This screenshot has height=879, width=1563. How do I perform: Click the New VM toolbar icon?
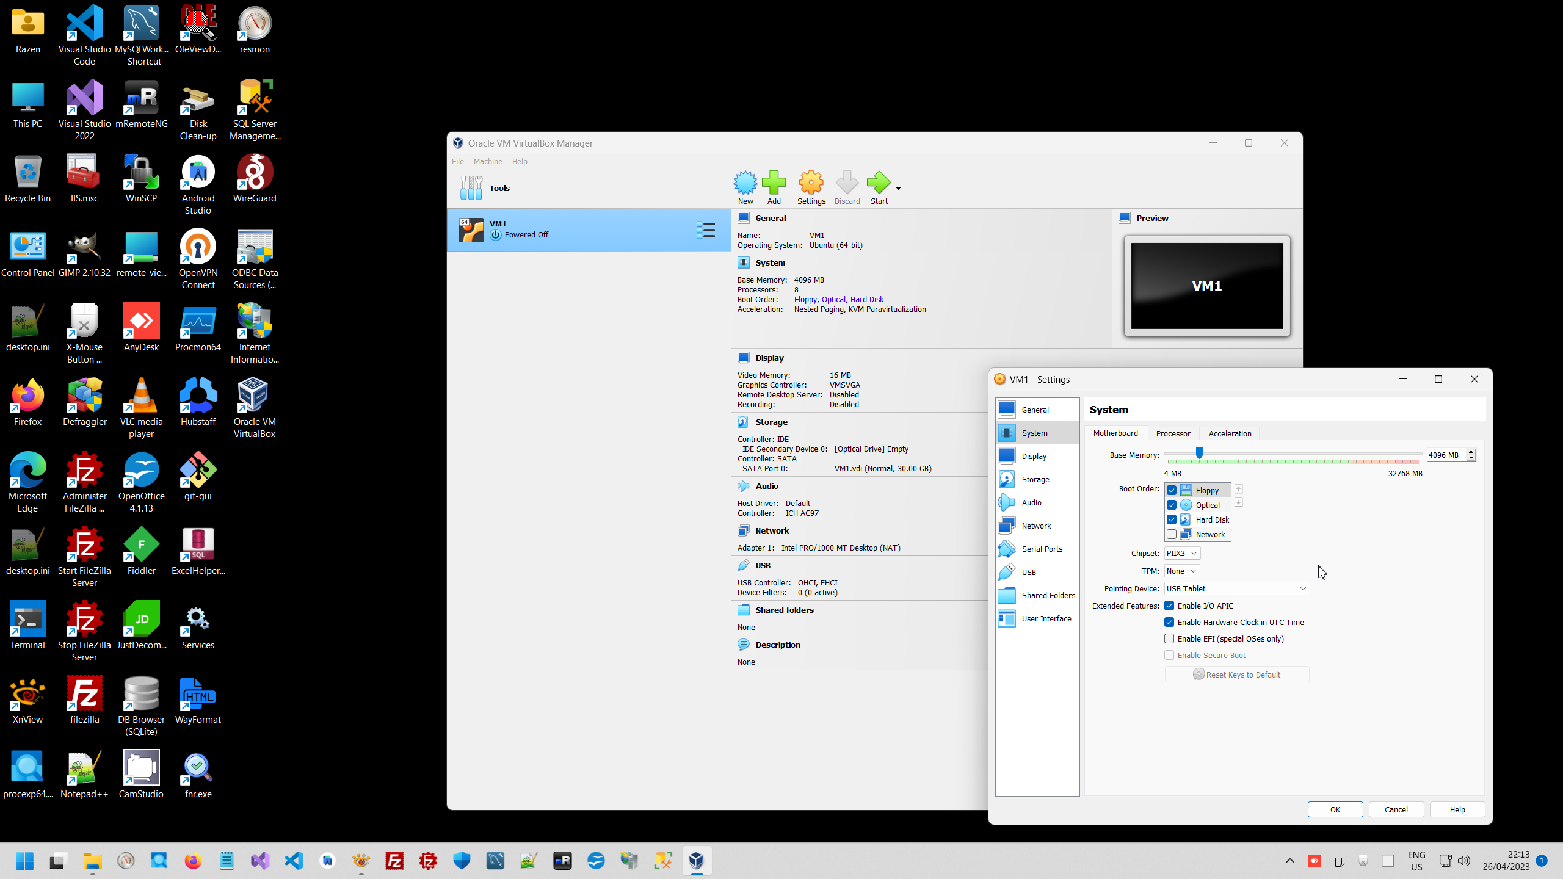(x=745, y=183)
